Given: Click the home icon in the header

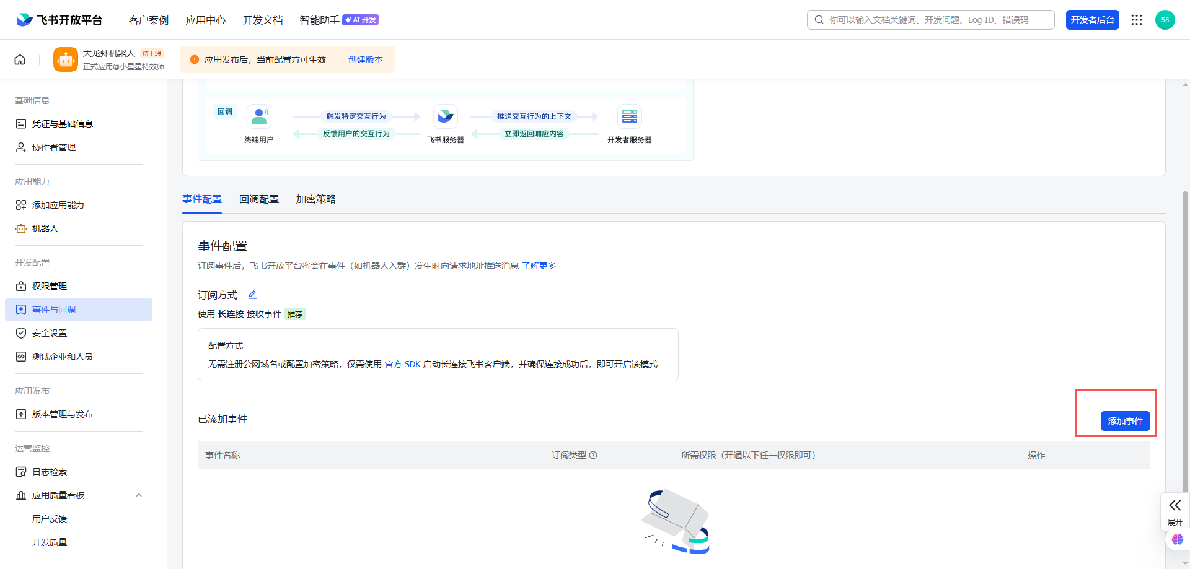Looking at the screenshot, I should (20, 59).
